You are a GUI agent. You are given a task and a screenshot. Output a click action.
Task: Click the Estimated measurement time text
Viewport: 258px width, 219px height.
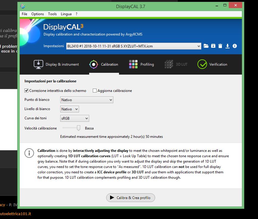coord(112,137)
